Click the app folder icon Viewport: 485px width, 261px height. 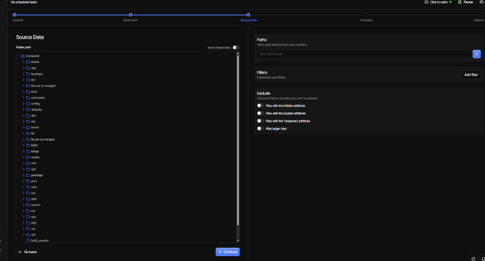28,68
